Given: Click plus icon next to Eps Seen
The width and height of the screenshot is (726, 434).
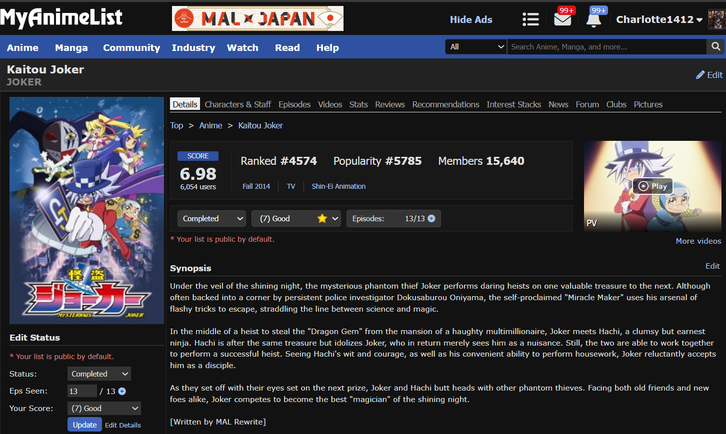Looking at the screenshot, I should point(122,392).
